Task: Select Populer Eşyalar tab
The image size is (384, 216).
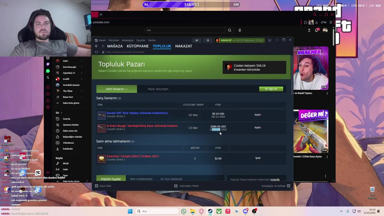Action: pos(111,179)
